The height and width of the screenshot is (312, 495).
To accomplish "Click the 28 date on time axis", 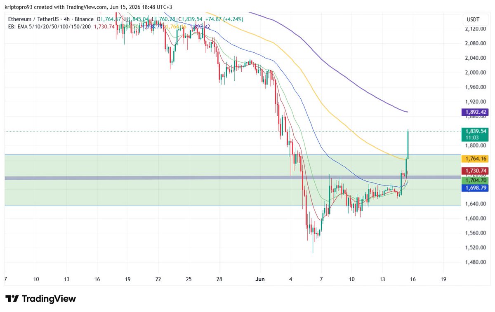I will [x=219, y=279].
